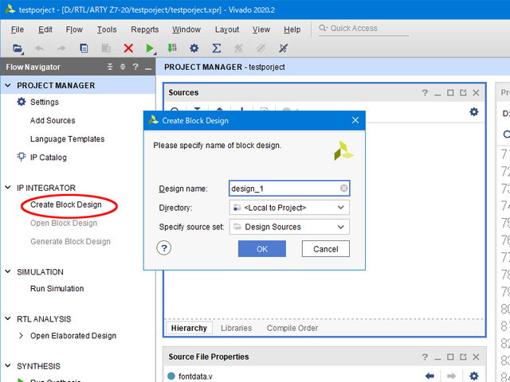The image size is (510, 382).
Task: Click the Design name input field
Action: (283, 189)
